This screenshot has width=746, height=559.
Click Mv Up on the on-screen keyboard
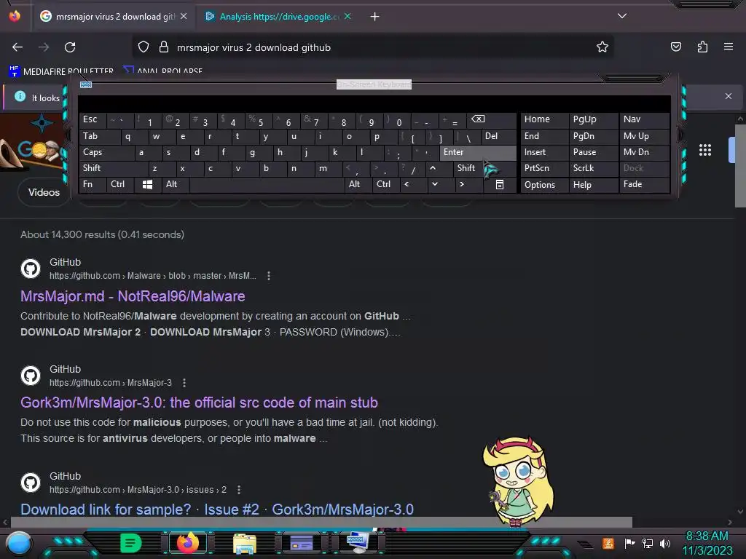644,136
